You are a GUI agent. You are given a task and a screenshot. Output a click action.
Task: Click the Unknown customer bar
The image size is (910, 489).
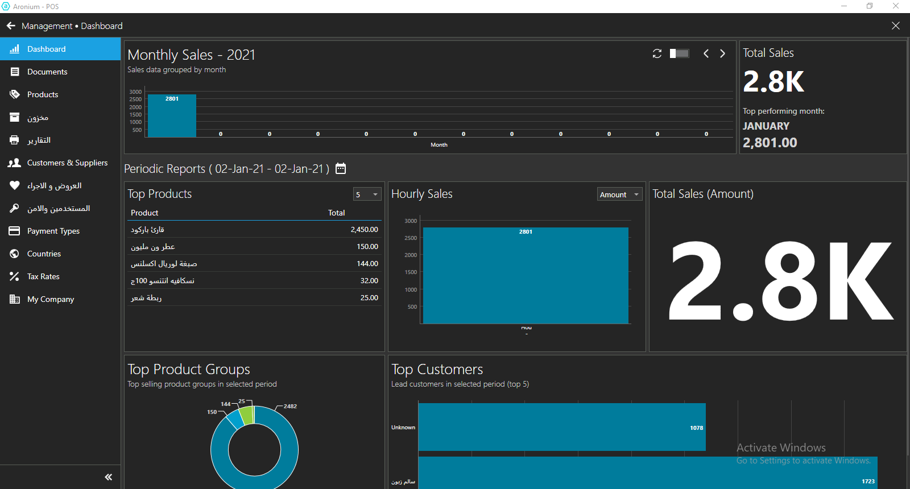[x=561, y=427]
